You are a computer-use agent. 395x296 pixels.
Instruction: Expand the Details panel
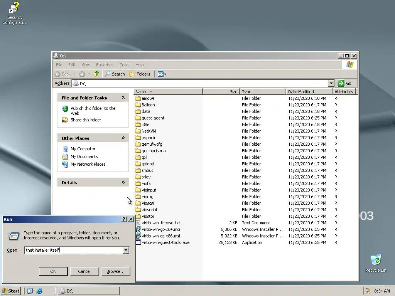coord(123,182)
